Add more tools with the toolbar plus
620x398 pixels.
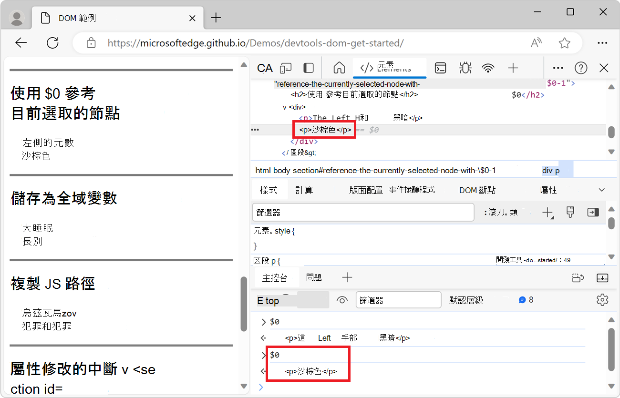pos(513,68)
